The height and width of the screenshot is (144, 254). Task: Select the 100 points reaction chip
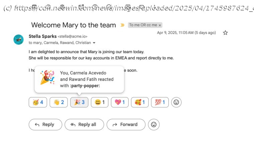coord(160,102)
